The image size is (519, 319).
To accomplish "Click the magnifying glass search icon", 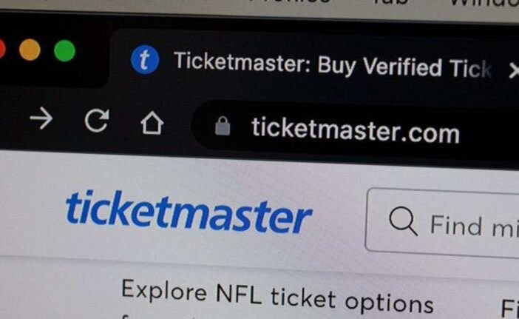I will click(x=403, y=221).
